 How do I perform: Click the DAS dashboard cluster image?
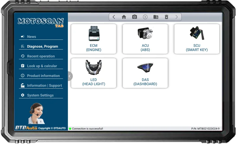[145, 67]
